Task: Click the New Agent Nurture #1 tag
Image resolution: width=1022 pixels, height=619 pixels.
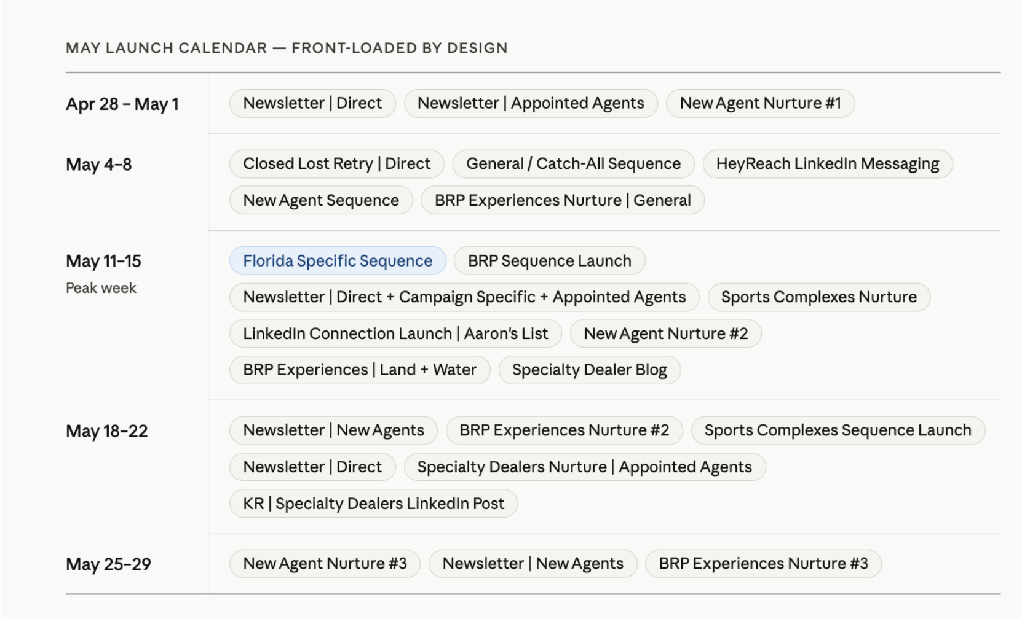Action: 760,103
